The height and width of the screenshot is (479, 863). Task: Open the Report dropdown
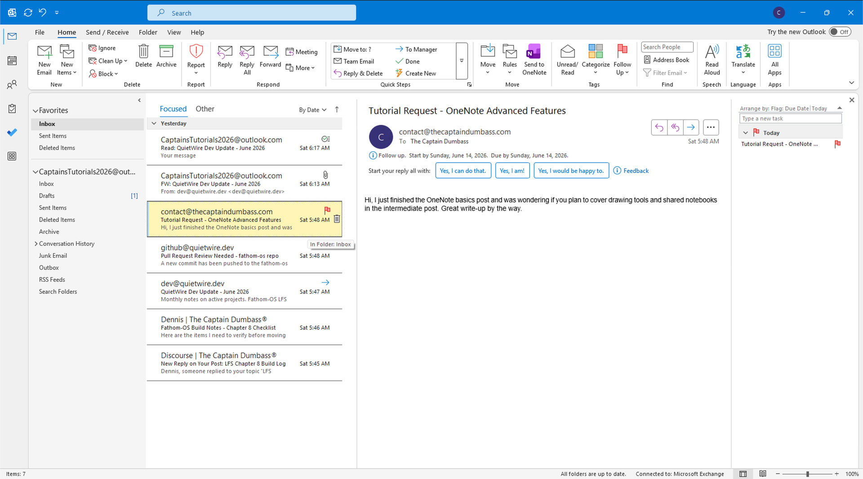coord(196,60)
